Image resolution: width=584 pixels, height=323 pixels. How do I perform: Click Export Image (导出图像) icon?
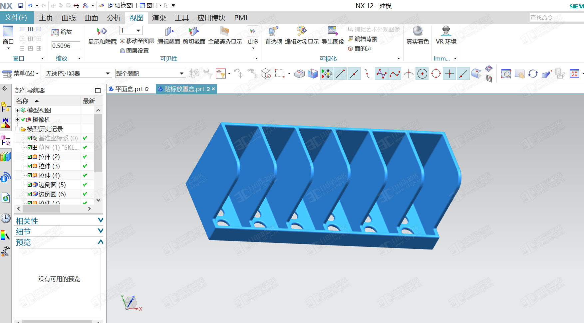[x=333, y=31]
